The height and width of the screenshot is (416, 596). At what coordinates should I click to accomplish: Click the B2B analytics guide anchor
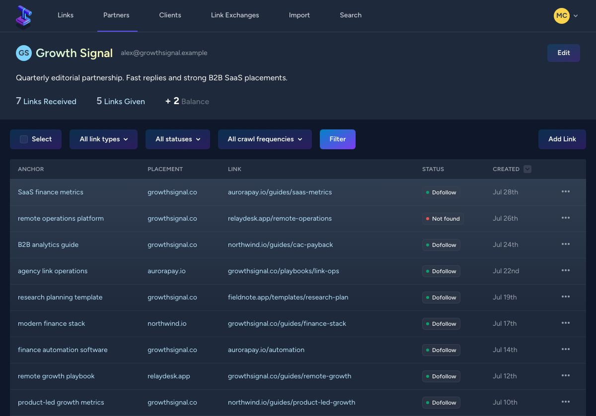click(48, 244)
